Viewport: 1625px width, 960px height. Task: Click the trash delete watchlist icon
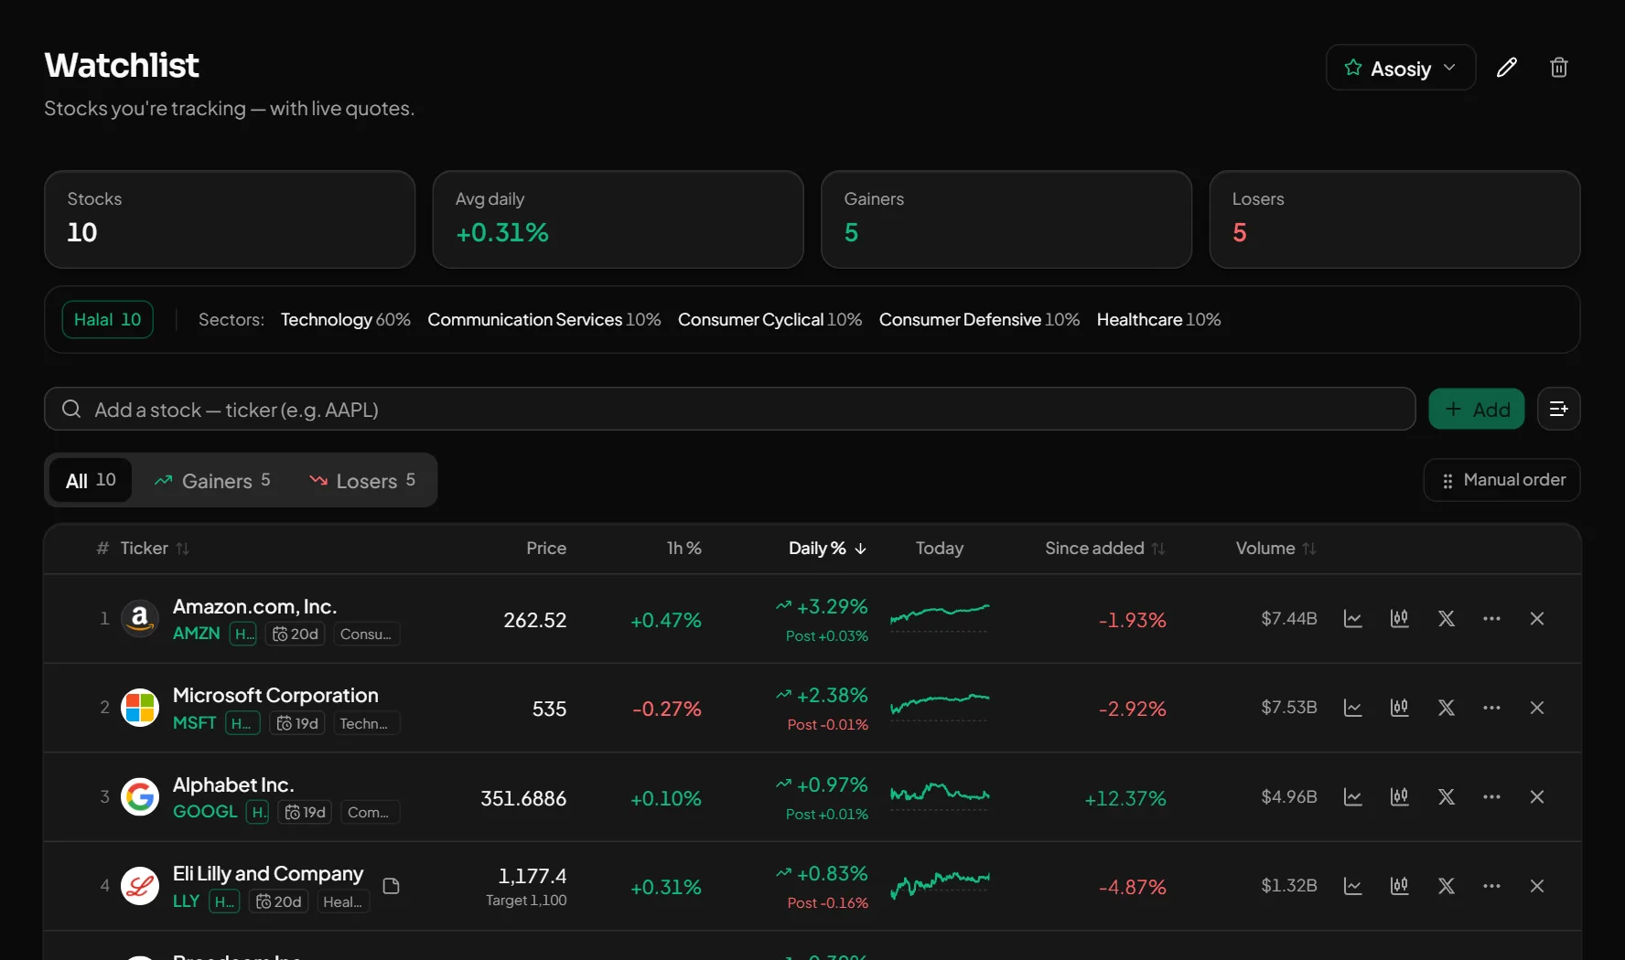click(x=1559, y=68)
